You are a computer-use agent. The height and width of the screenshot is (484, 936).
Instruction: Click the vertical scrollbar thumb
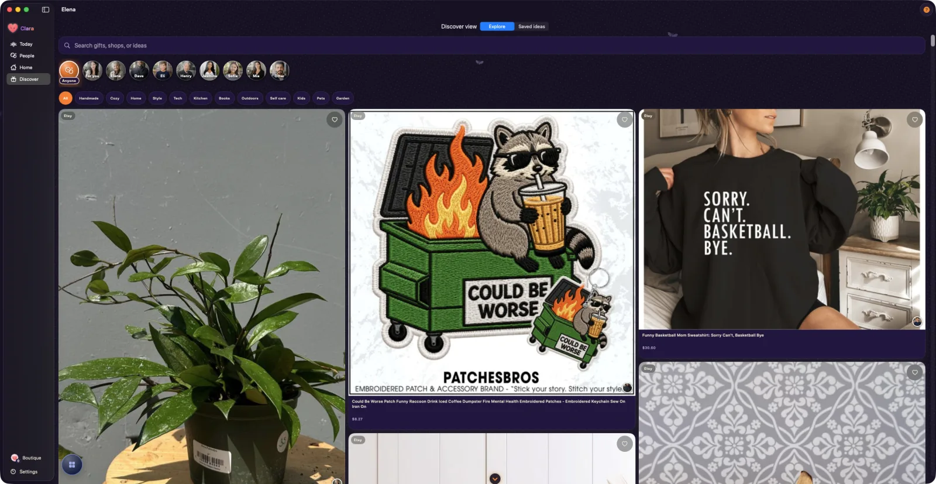coord(932,41)
